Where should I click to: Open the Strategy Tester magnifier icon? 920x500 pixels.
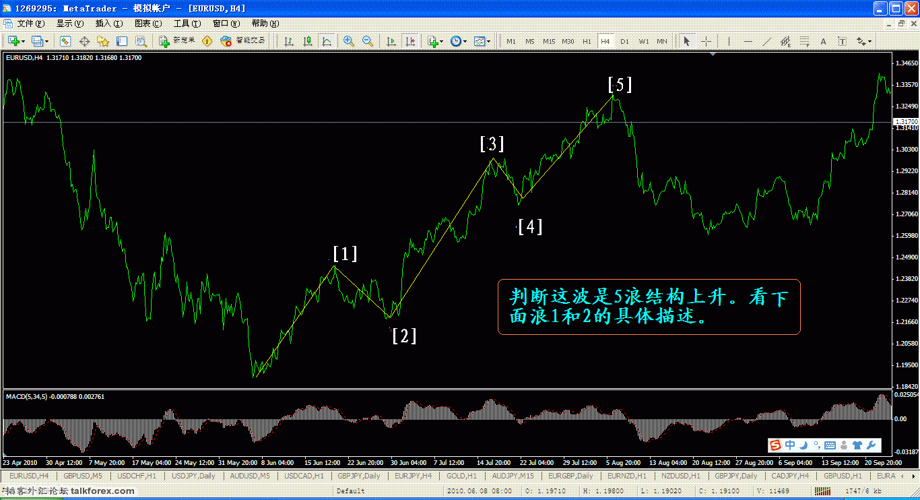141,41
